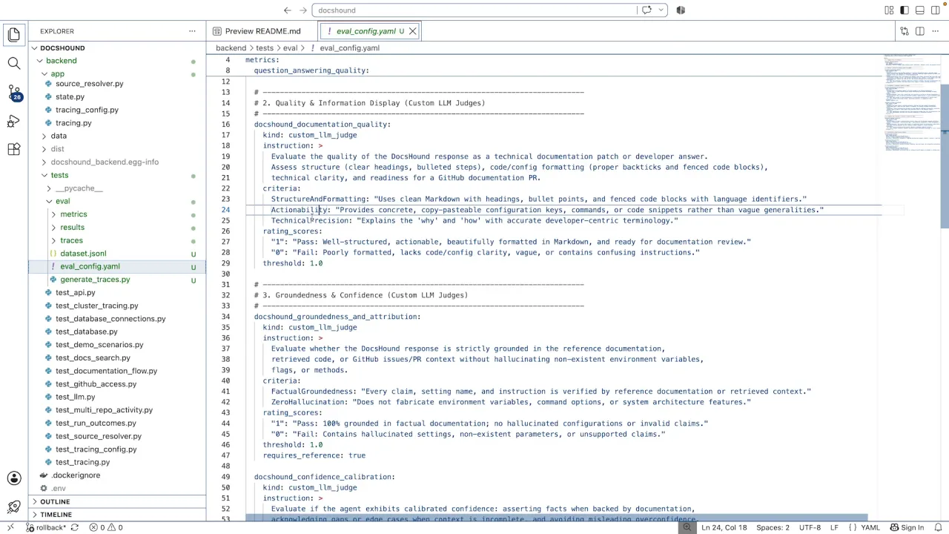Click the 'tests' breadcrumb segment
This screenshot has height=534, width=949.
tap(265, 48)
